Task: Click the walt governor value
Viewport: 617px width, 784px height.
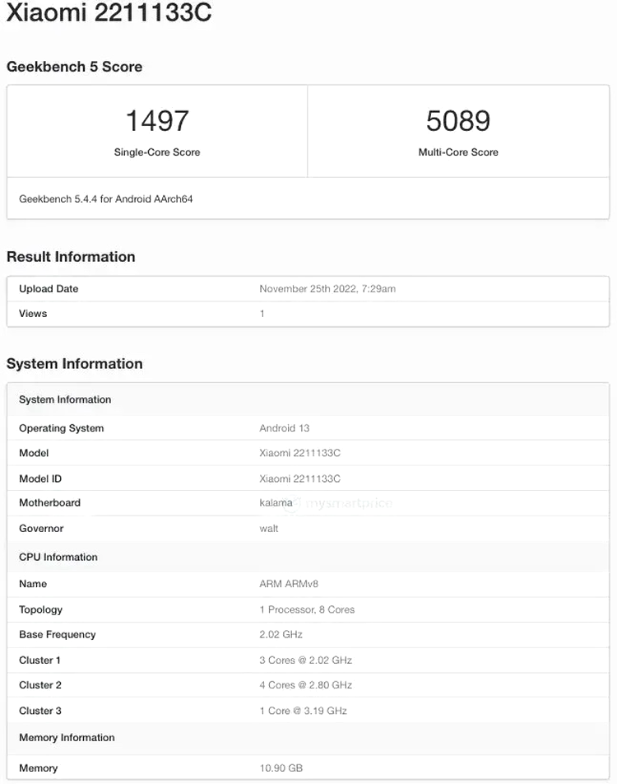Action: click(269, 529)
